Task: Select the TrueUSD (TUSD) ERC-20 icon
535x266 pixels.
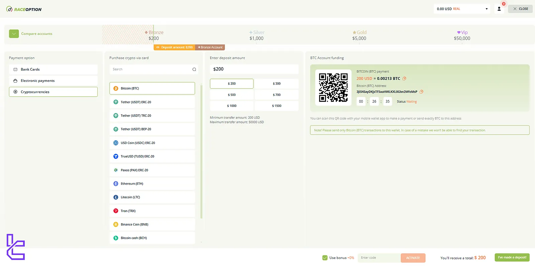Action: tap(116, 156)
